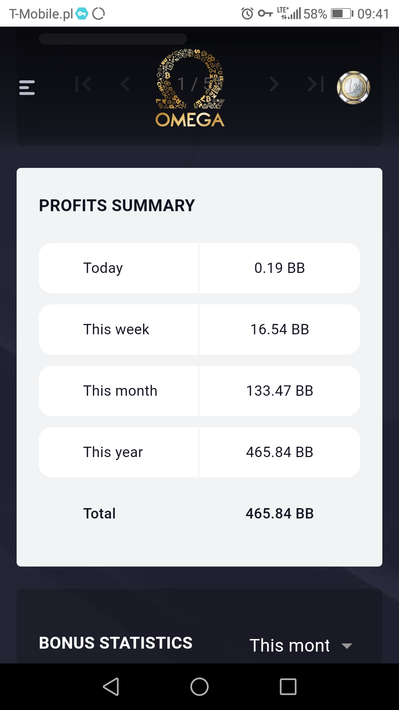Screen dimensions: 399x710
Task: Tap the progress bar at top
Action: point(199,39)
